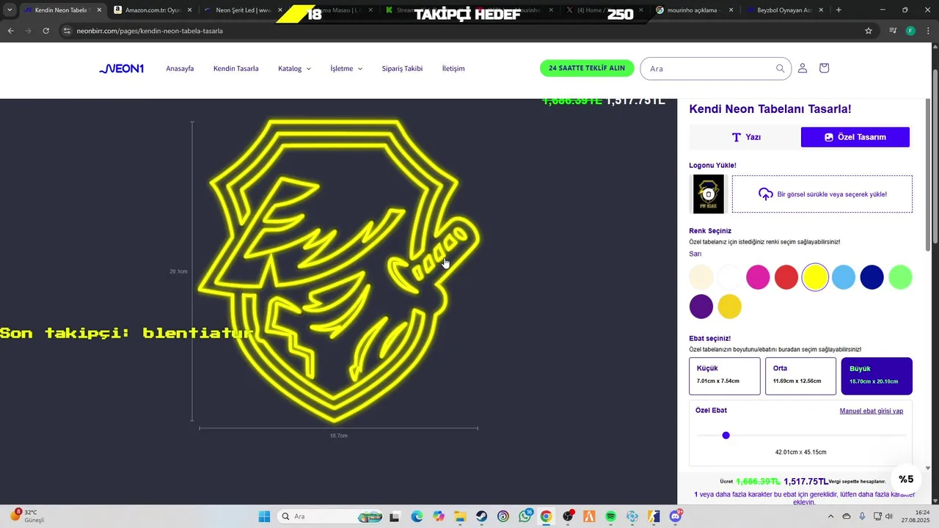The image size is (939, 528).
Task: Click the %5 discount badge
Action: (x=906, y=479)
